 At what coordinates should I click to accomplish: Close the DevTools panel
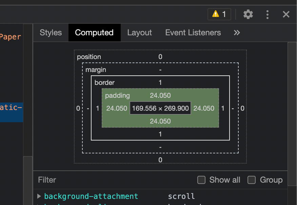(x=286, y=14)
